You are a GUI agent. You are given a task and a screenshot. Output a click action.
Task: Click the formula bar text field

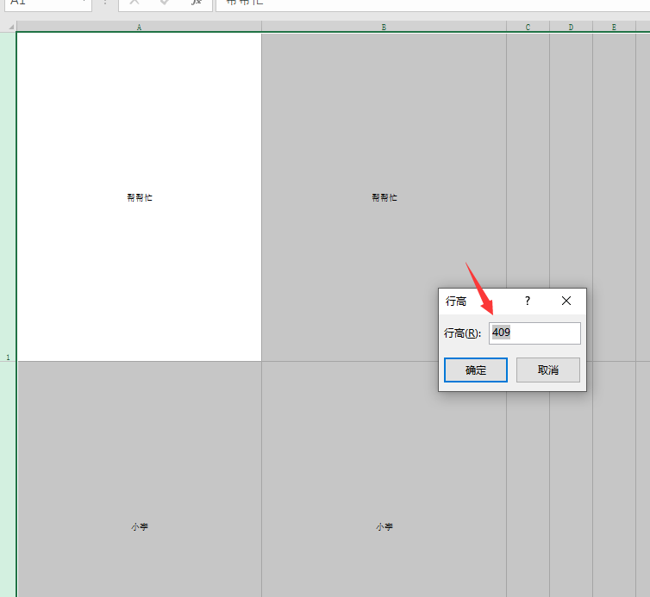[x=433, y=4]
